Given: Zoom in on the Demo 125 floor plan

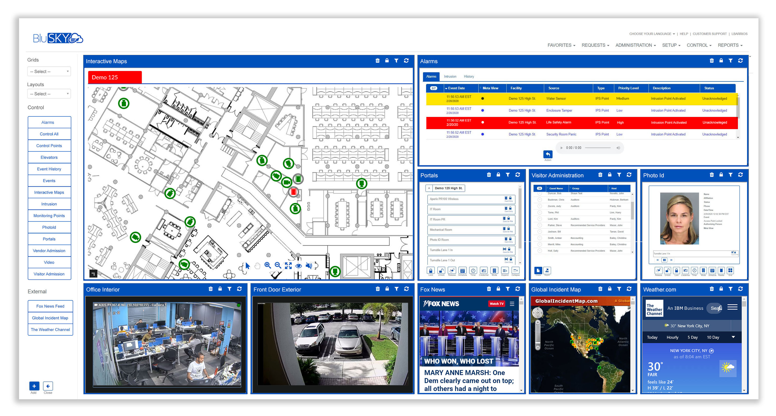Looking at the screenshot, I should [x=267, y=266].
